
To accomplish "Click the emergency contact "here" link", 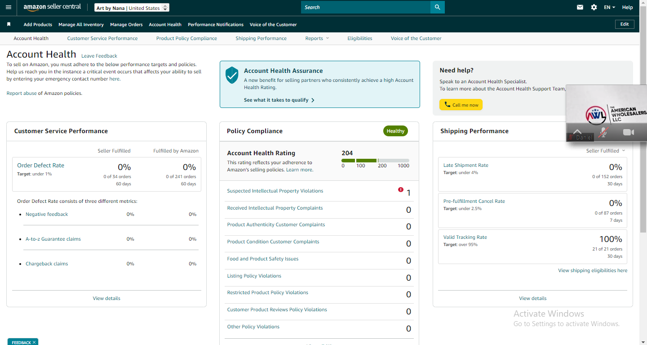I will pyautogui.click(x=115, y=79).
